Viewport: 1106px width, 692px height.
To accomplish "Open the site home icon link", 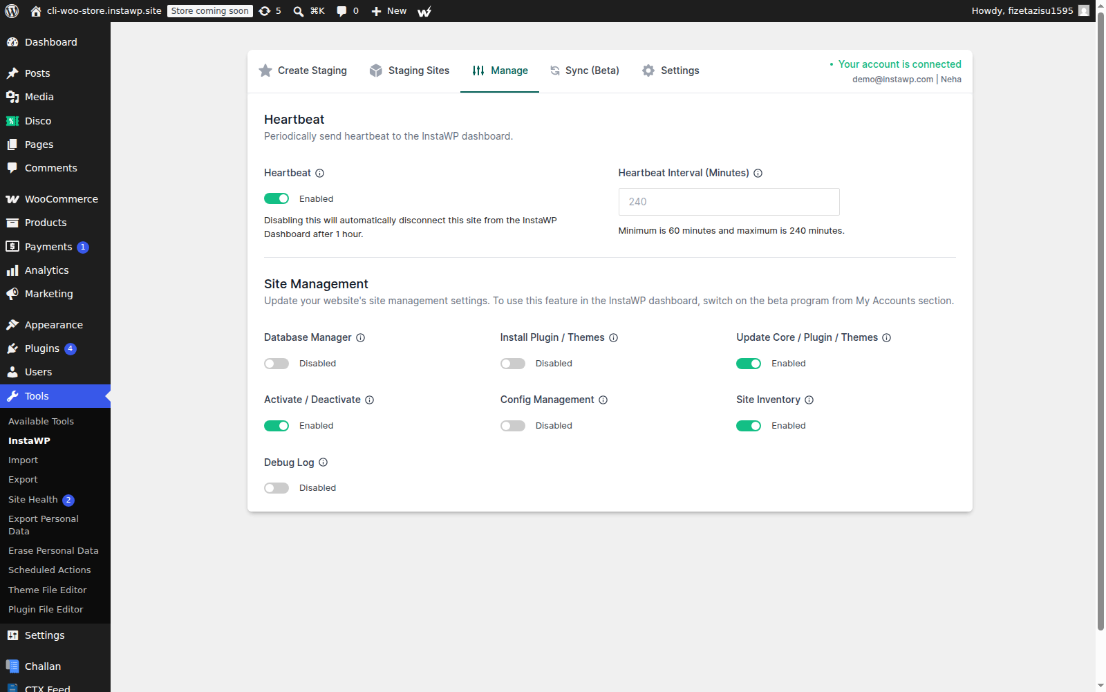I will coord(36,11).
